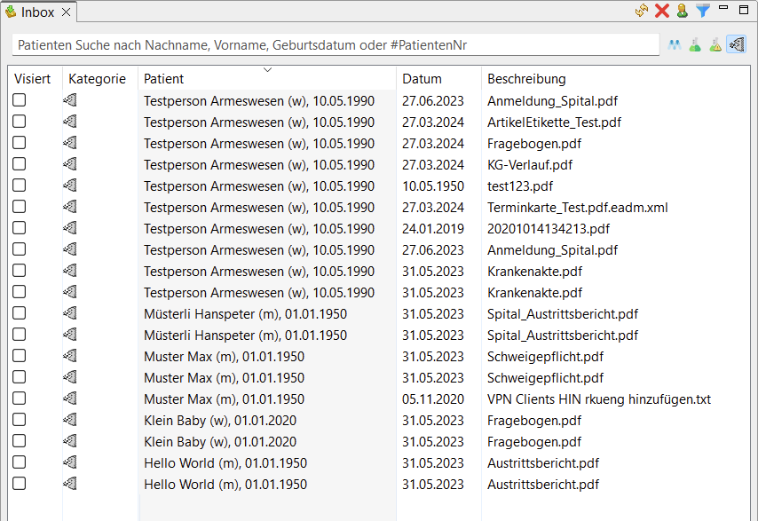Click the person icon in the toolbar
Viewport: 758px width, 521px height.
[682, 11]
